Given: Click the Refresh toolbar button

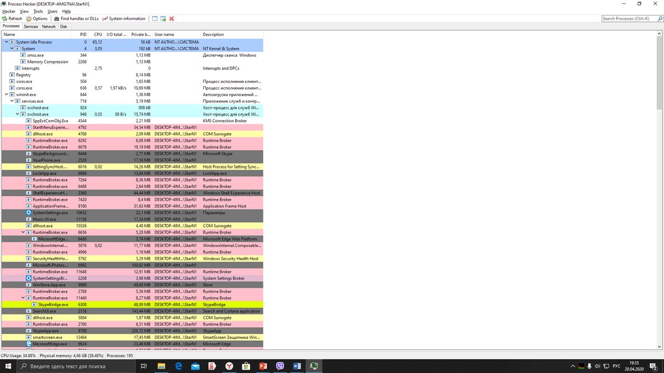Looking at the screenshot, I should pos(12,18).
